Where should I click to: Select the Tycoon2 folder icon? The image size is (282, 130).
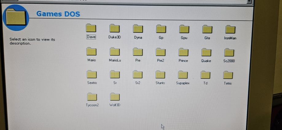click(x=92, y=97)
